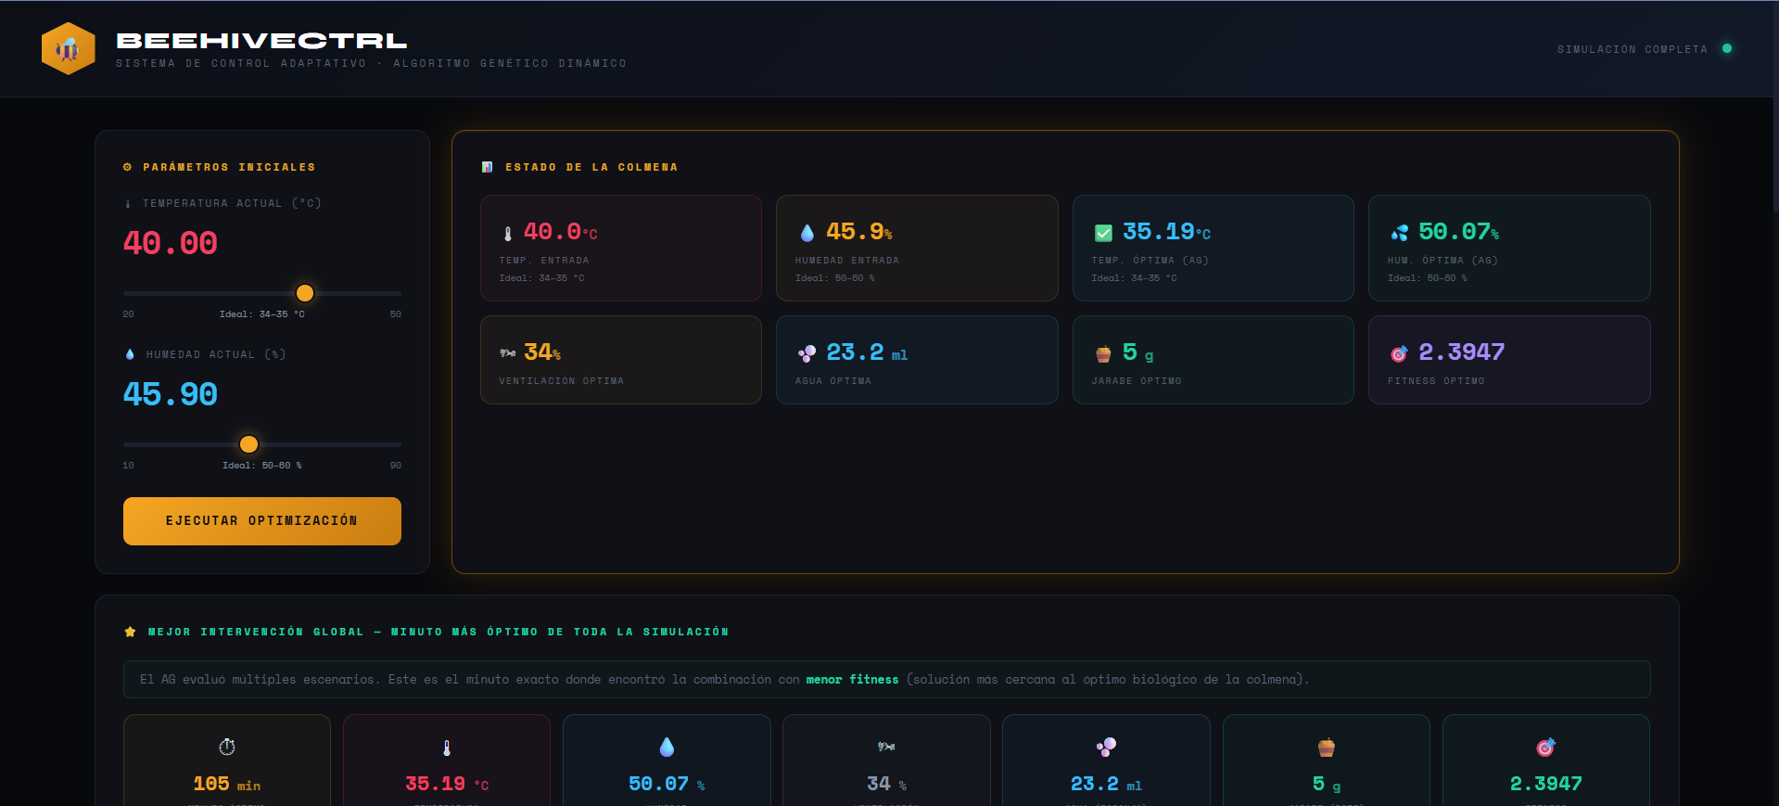
Task: Click the honey pot icon in Jarabe Óptimo card
Action: tap(1103, 353)
